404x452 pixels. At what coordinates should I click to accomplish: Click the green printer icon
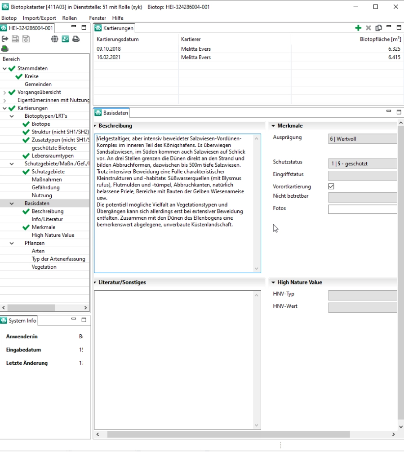[x=5, y=47]
